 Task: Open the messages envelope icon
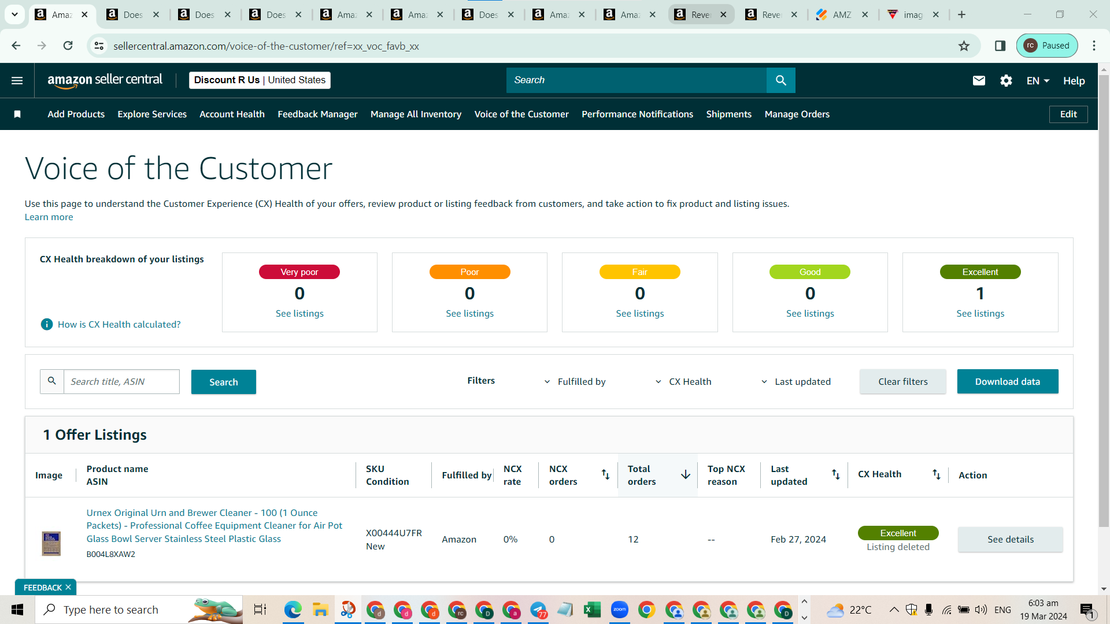point(979,81)
